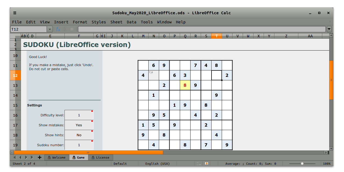Click 'Average: ; Count: 0; Sum: 0' status
The image size is (344, 172).
[251, 163]
